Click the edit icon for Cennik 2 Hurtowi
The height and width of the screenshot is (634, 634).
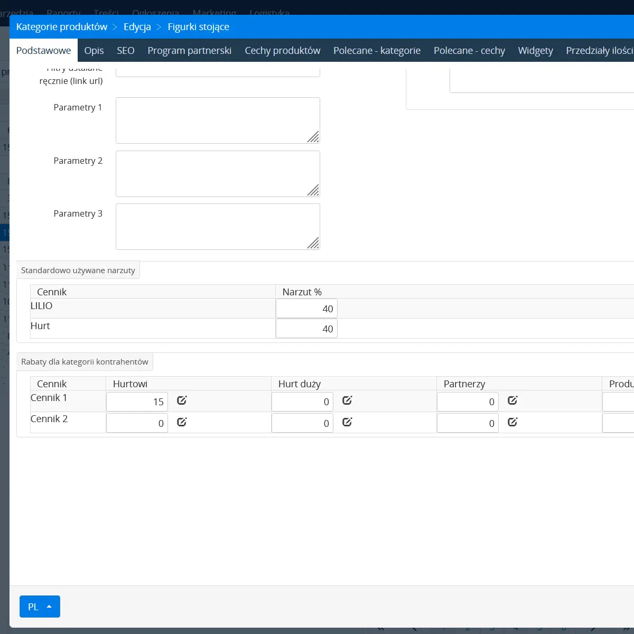point(182,422)
